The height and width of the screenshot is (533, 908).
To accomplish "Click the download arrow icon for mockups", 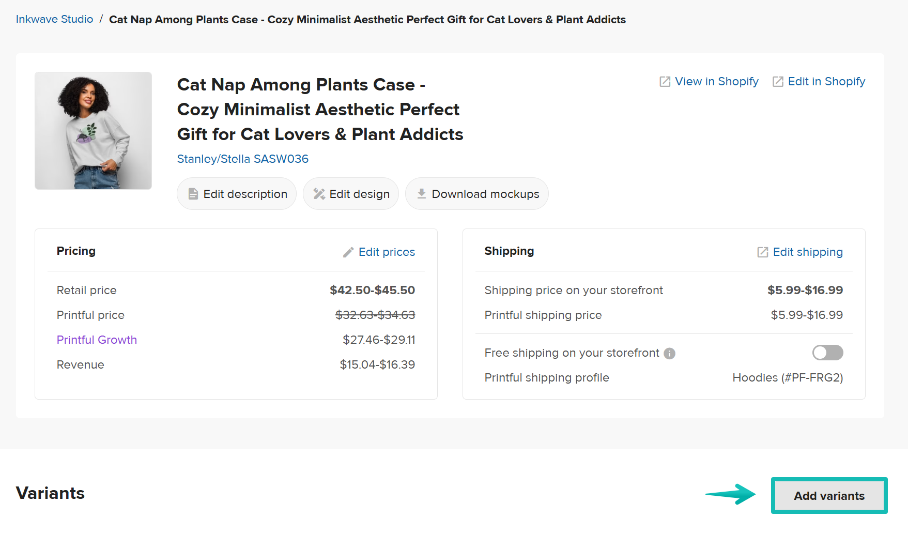I will tap(421, 194).
